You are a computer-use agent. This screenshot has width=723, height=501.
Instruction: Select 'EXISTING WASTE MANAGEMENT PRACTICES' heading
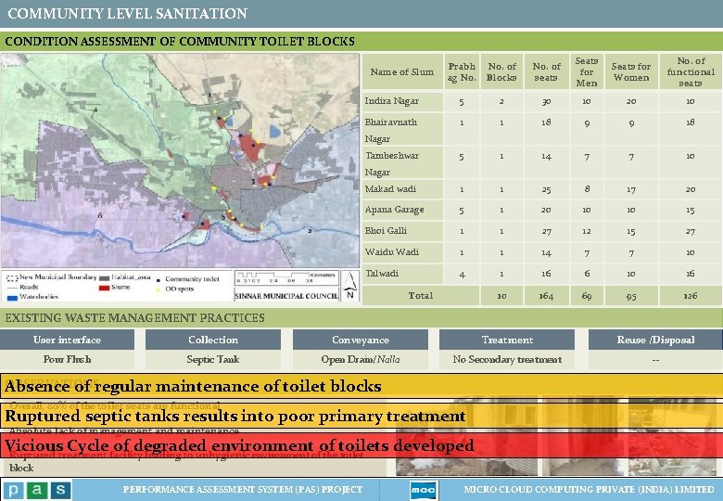pos(134,318)
